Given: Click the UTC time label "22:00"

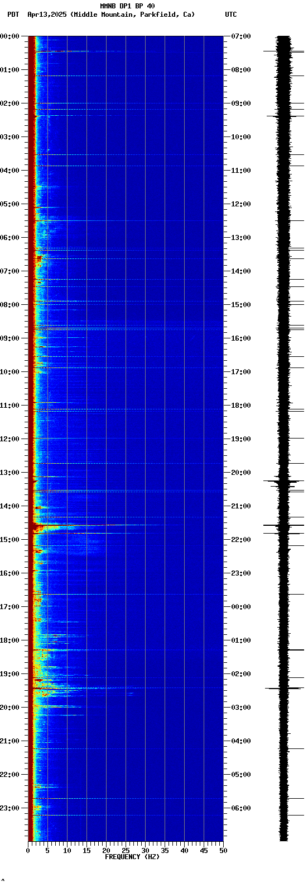Looking at the screenshot, I should pos(241,540).
